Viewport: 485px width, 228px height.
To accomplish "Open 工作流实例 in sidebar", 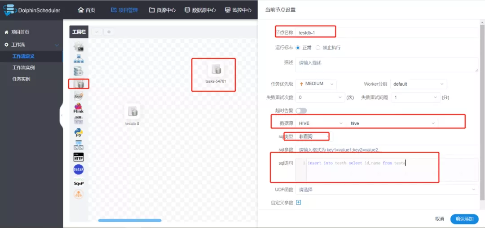I will [x=23, y=68].
